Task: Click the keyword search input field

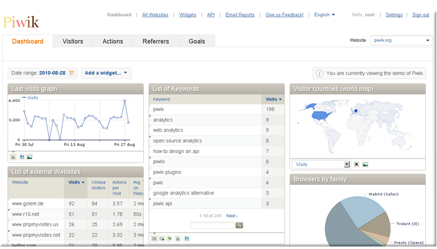Action: pos(212,225)
